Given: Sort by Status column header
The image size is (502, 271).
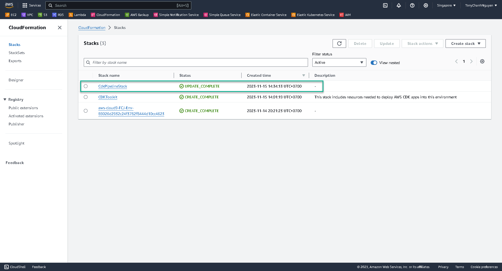Looking at the screenshot, I should coord(185,75).
